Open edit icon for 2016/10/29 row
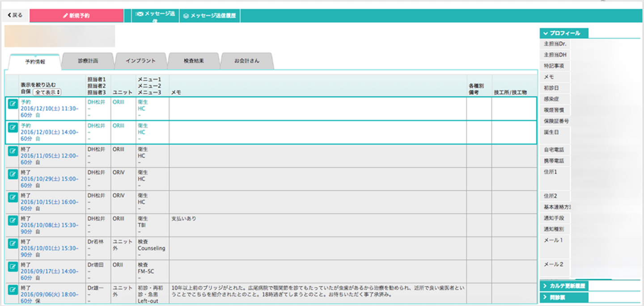644x306 pixels. point(13,174)
